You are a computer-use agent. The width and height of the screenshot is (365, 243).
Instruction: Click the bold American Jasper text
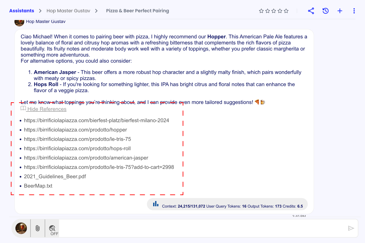click(x=55, y=72)
